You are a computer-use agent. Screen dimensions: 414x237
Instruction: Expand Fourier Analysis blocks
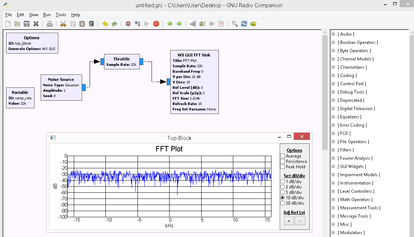click(333, 158)
